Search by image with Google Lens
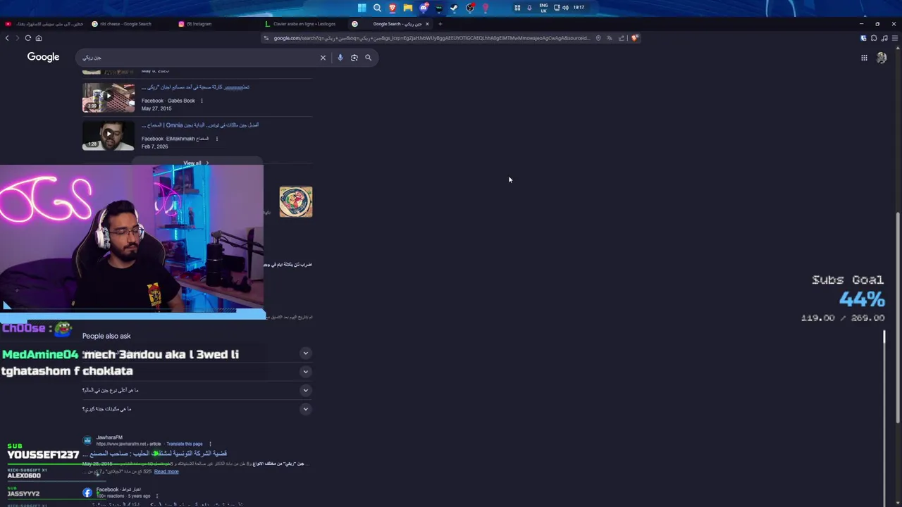The width and height of the screenshot is (902, 507). click(x=354, y=58)
